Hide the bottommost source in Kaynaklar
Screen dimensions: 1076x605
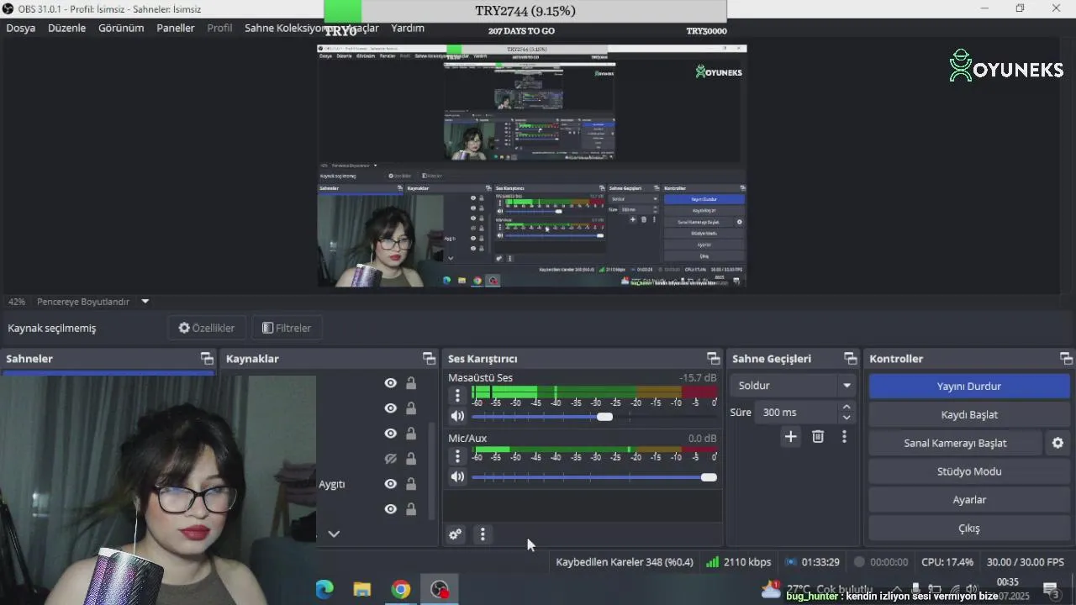point(390,509)
